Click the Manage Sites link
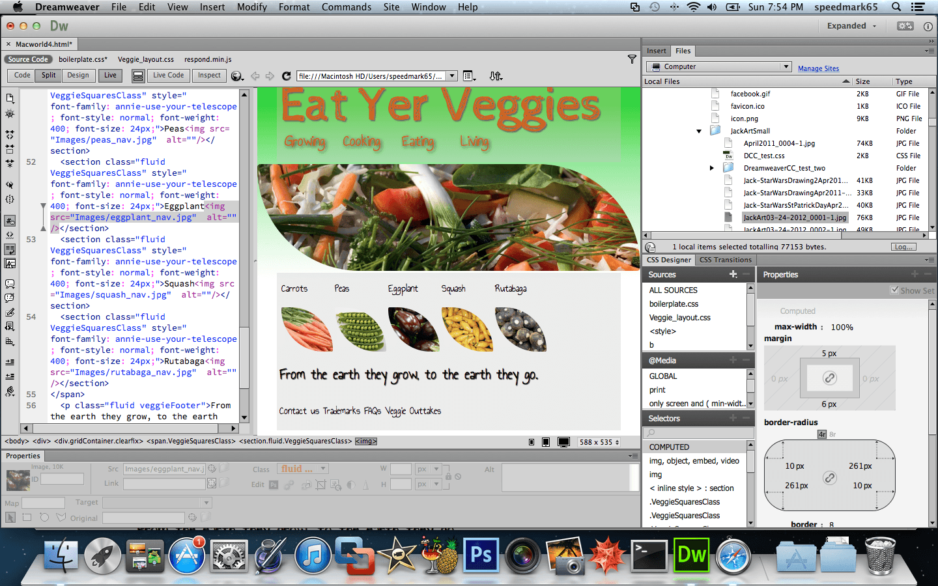This screenshot has height=586, width=938. point(818,68)
